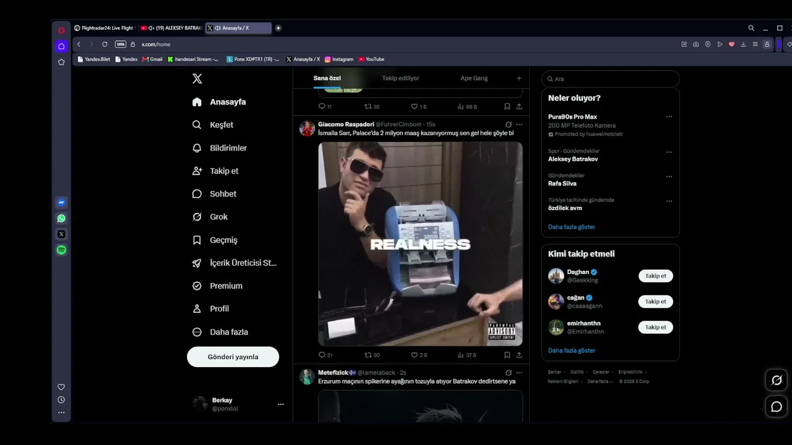792x445 pixels.
Task: Show more trends via Daha fazla göster
Action: (x=572, y=227)
